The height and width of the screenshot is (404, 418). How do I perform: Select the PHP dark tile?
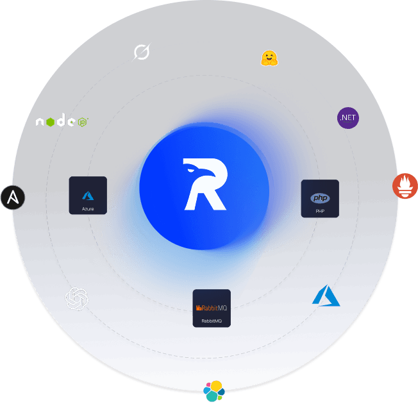coord(320,198)
